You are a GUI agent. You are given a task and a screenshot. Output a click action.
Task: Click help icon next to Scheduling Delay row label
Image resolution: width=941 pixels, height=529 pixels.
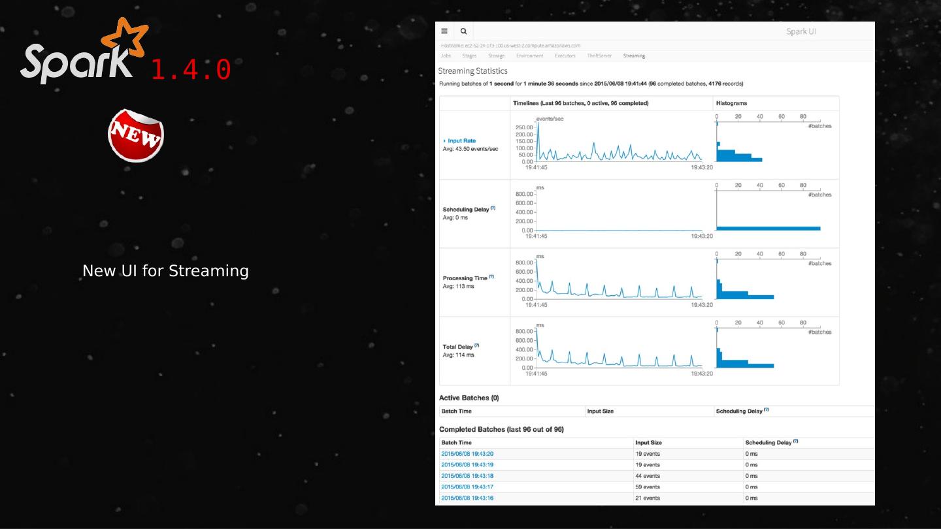pyautogui.click(x=493, y=208)
